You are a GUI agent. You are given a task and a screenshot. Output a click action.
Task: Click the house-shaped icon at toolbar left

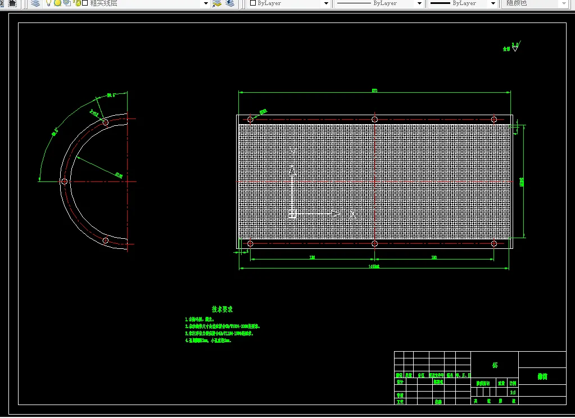12,3
